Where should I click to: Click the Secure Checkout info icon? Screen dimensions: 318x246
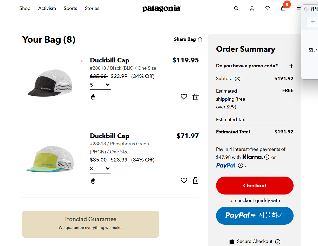coord(278,242)
